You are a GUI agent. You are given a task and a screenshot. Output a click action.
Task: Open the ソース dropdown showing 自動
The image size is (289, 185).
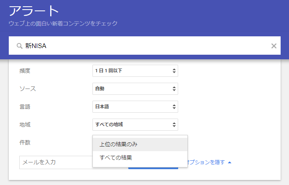135,89
